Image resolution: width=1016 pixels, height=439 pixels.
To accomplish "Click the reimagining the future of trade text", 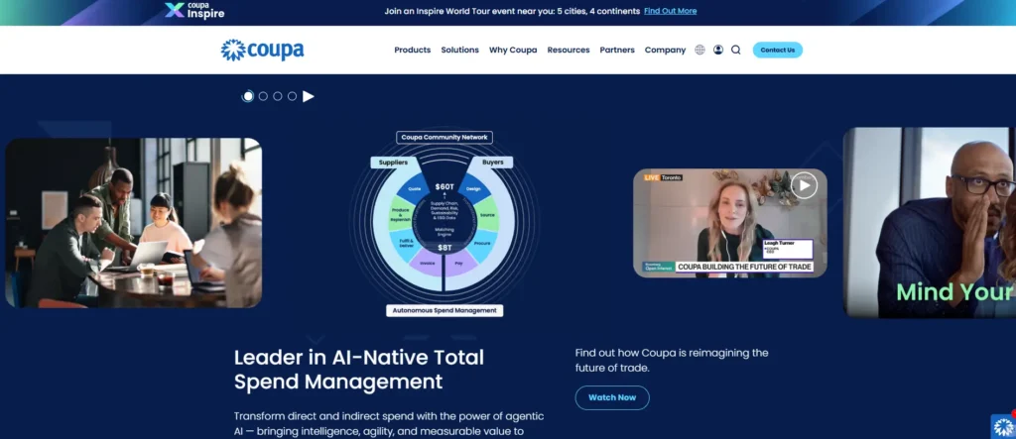I will [672, 361].
